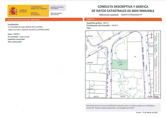Click the 'POLONIA' street name on map
Screen dimensions: 166x117
click(109, 73)
